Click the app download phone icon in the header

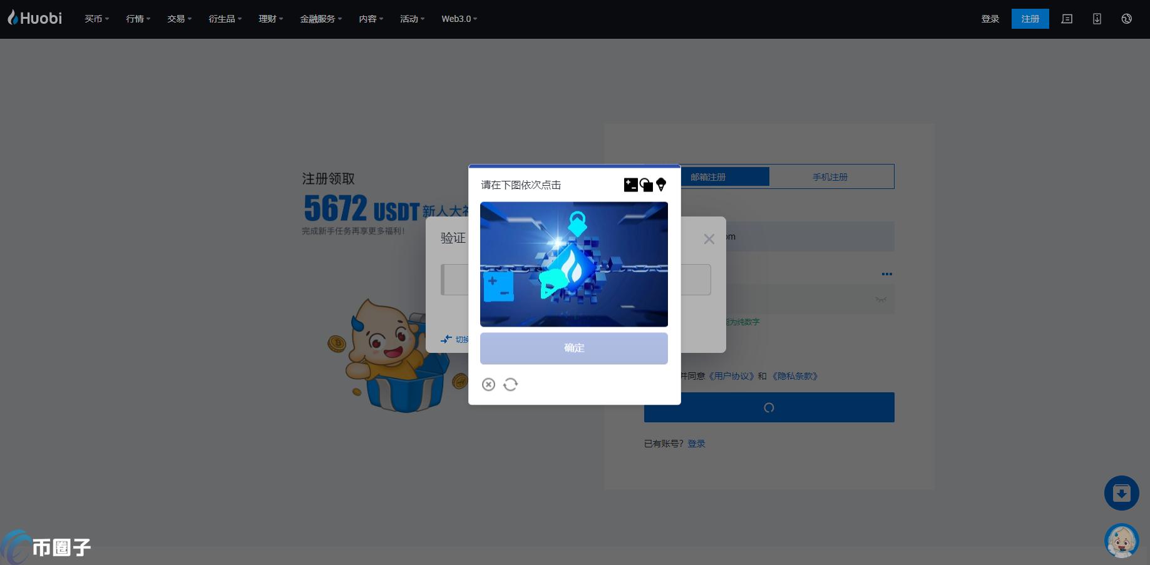tap(1097, 19)
